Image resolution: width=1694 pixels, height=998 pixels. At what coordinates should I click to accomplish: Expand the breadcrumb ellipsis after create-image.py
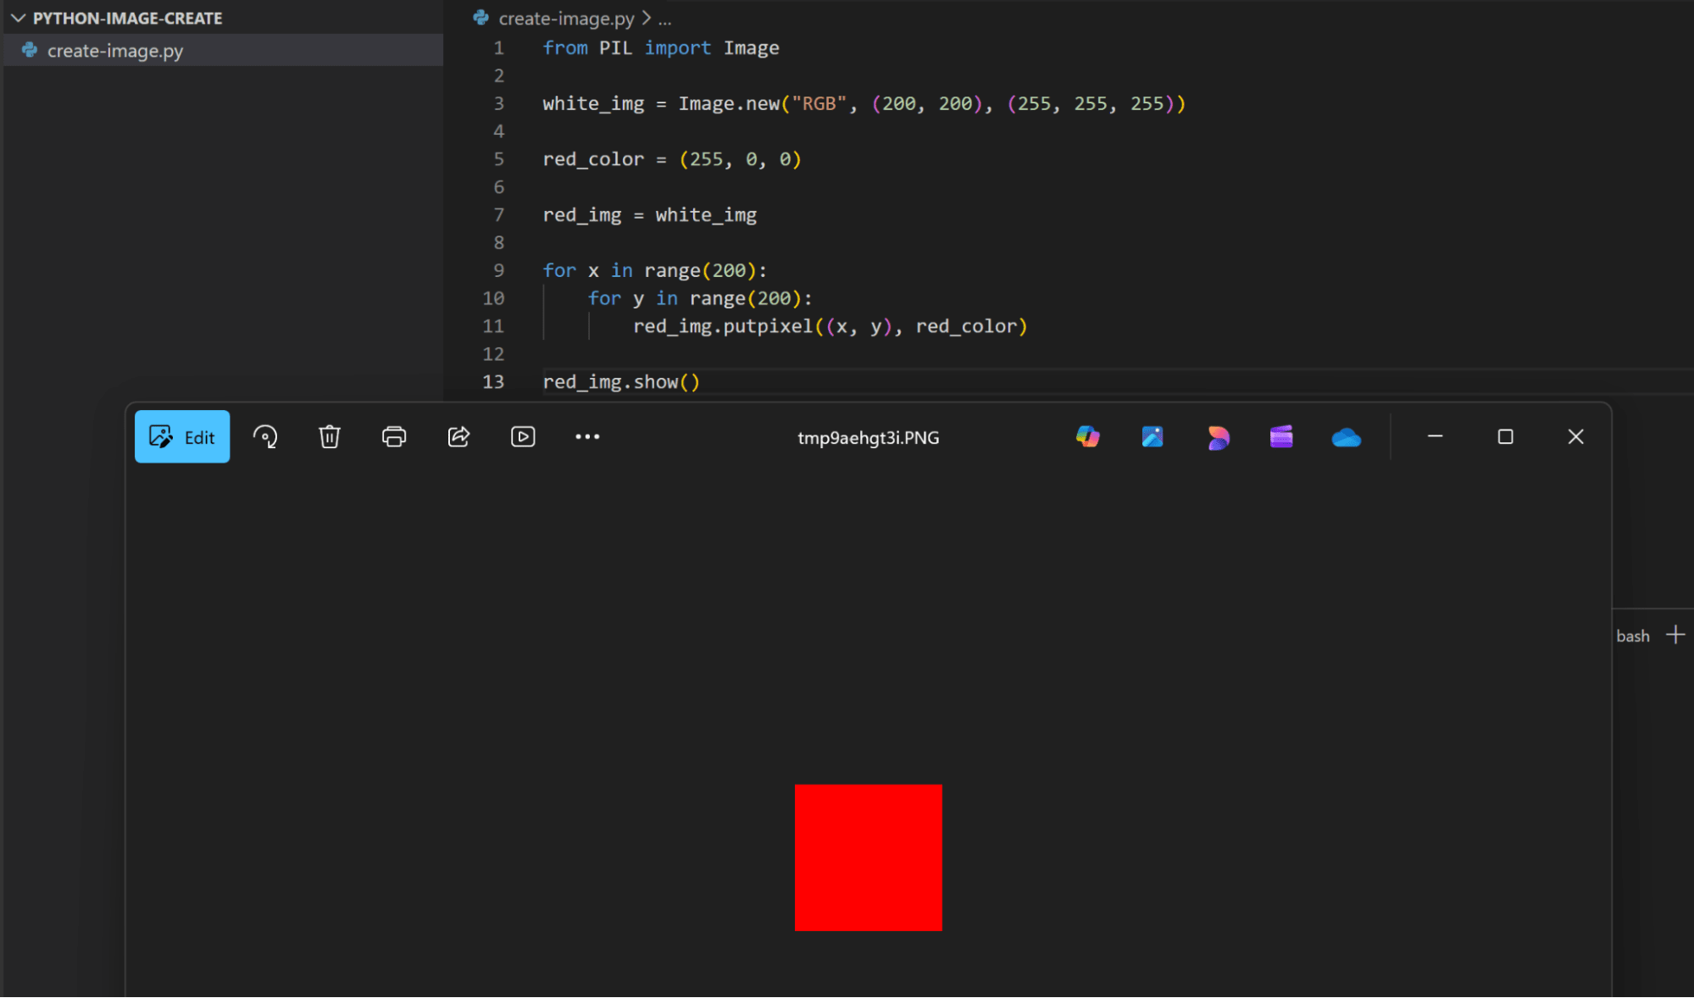tap(665, 19)
